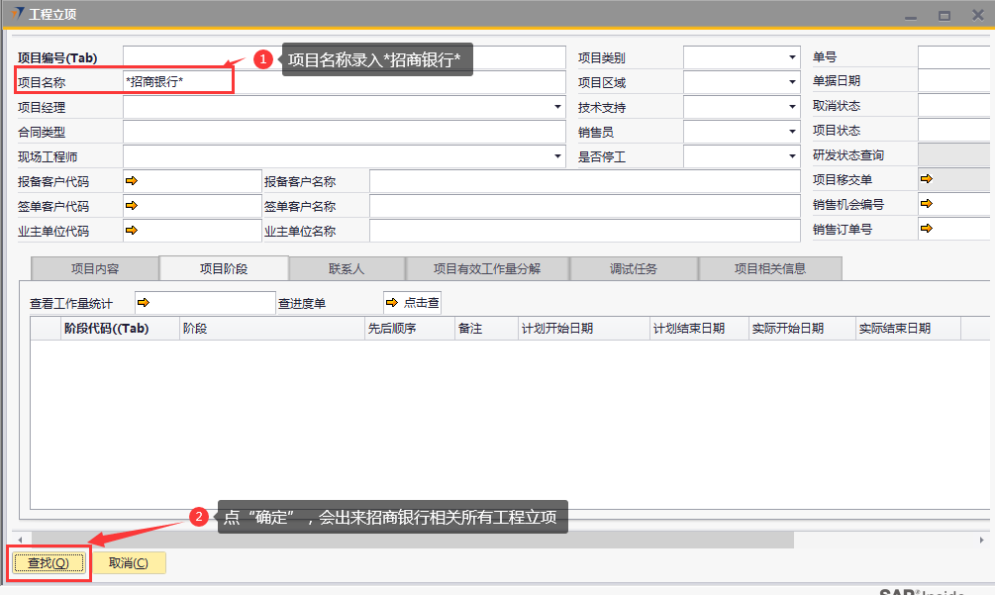Screen dimensions: 995x595
Task: Click arrow icon next to 项目移交单
Action: pyautogui.click(x=927, y=179)
